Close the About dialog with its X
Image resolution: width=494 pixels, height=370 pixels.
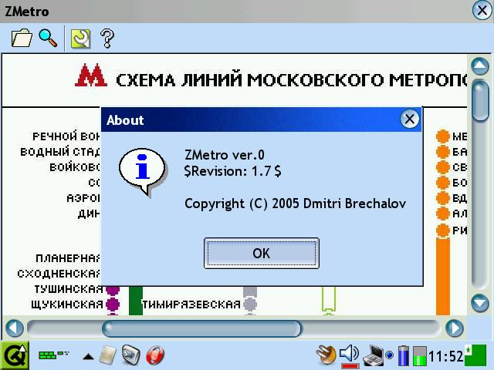point(409,119)
